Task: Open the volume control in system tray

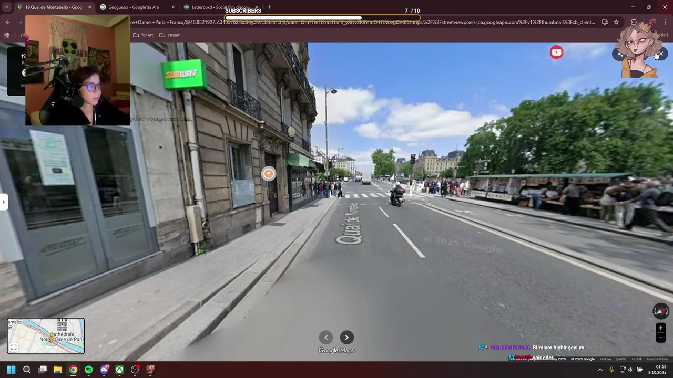Action: [630, 370]
